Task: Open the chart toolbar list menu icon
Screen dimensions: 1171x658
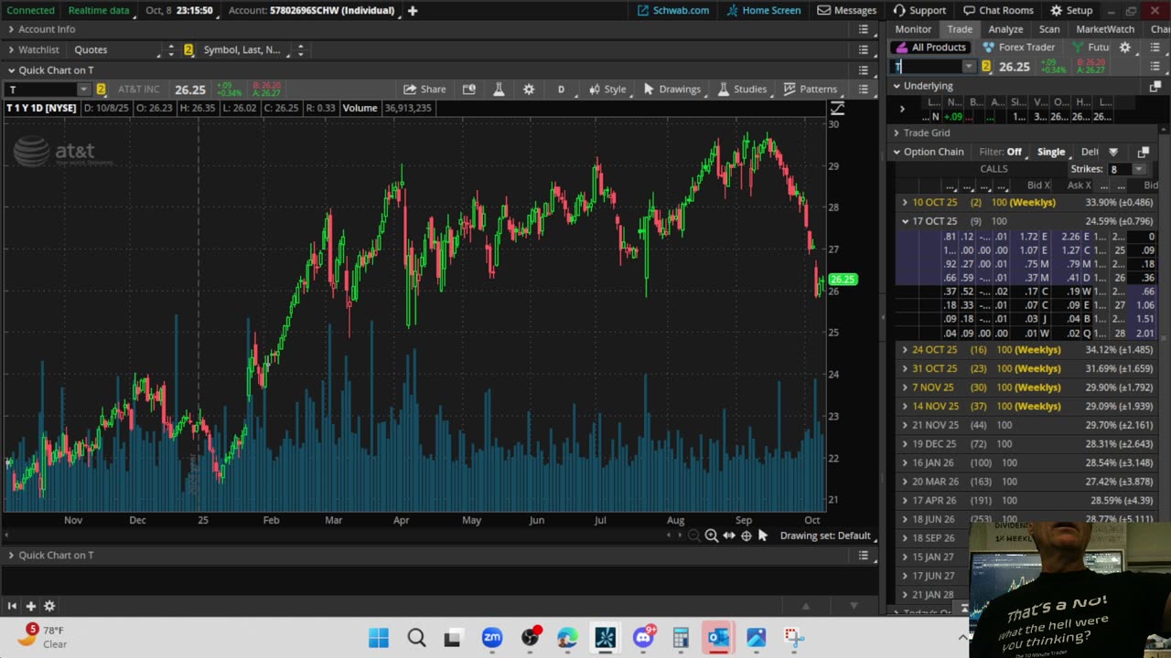Action: tap(863, 89)
